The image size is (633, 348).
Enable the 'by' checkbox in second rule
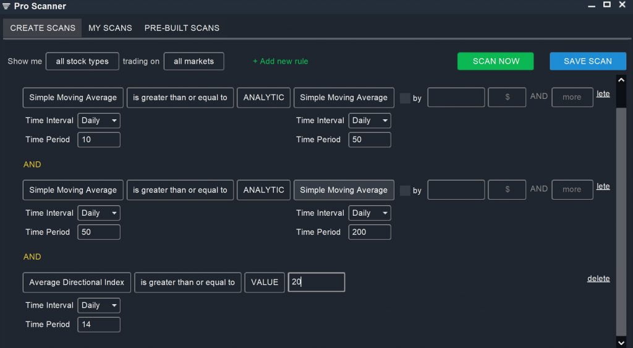point(405,190)
